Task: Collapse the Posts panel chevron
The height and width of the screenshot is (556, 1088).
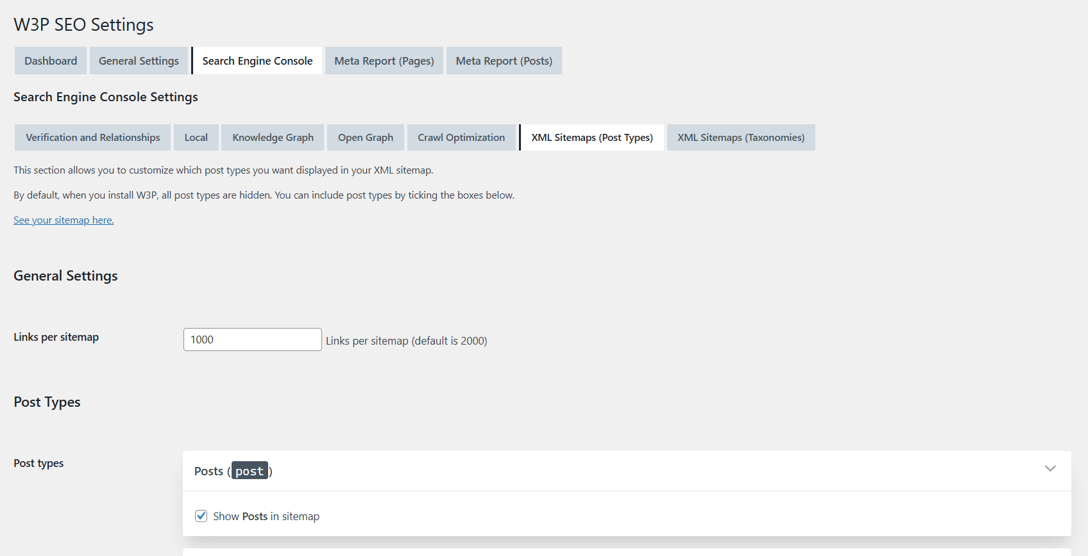Action: click(1050, 469)
